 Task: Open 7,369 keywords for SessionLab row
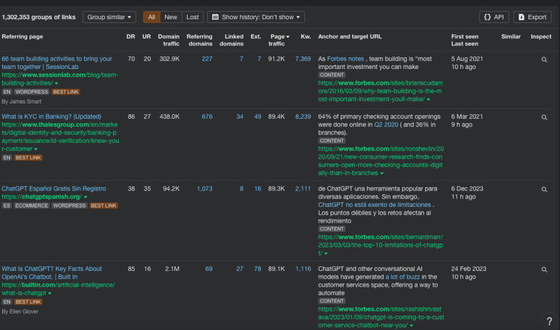303,59
